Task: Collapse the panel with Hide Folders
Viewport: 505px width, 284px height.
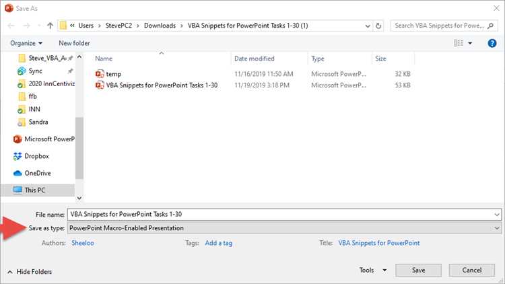Action: pyautogui.click(x=30, y=272)
